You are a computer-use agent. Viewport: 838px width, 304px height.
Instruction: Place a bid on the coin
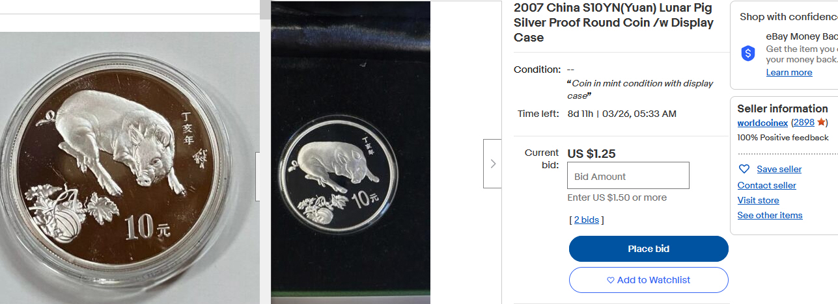coord(649,249)
